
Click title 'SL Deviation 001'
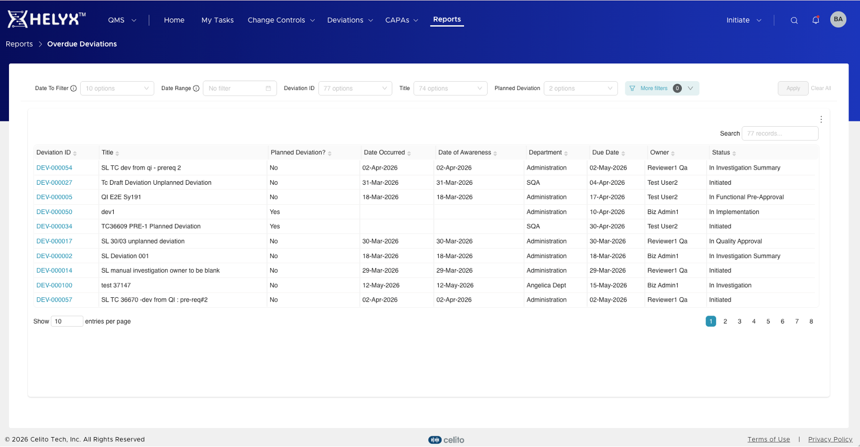click(125, 256)
